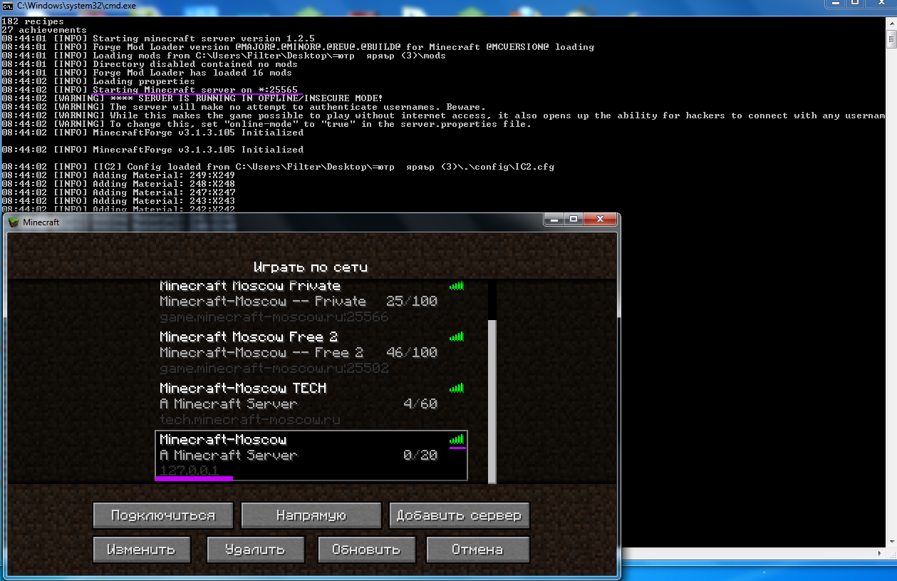897x581 pixels.
Task: Edit server with the Изменить button
Action: (x=142, y=550)
